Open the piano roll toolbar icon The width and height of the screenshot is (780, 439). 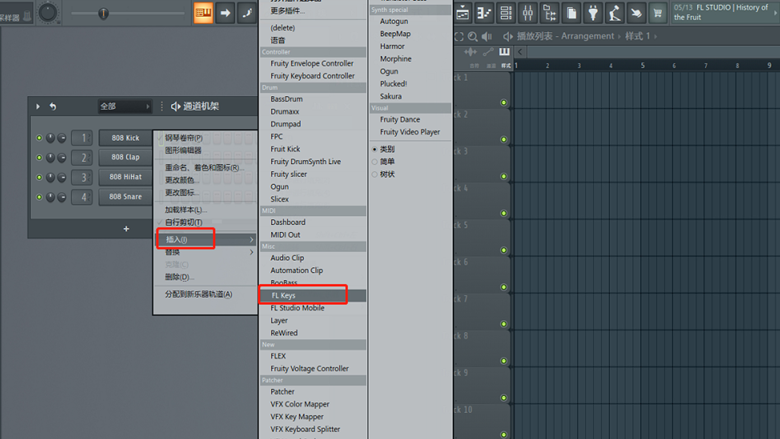[484, 13]
